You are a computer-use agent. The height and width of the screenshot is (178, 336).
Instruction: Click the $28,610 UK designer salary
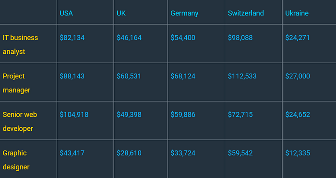click(129, 153)
